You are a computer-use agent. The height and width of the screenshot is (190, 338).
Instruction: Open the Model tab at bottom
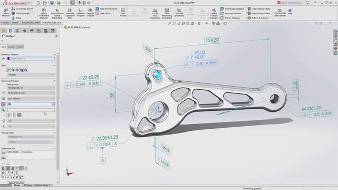pyautogui.click(x=17, y=185)
